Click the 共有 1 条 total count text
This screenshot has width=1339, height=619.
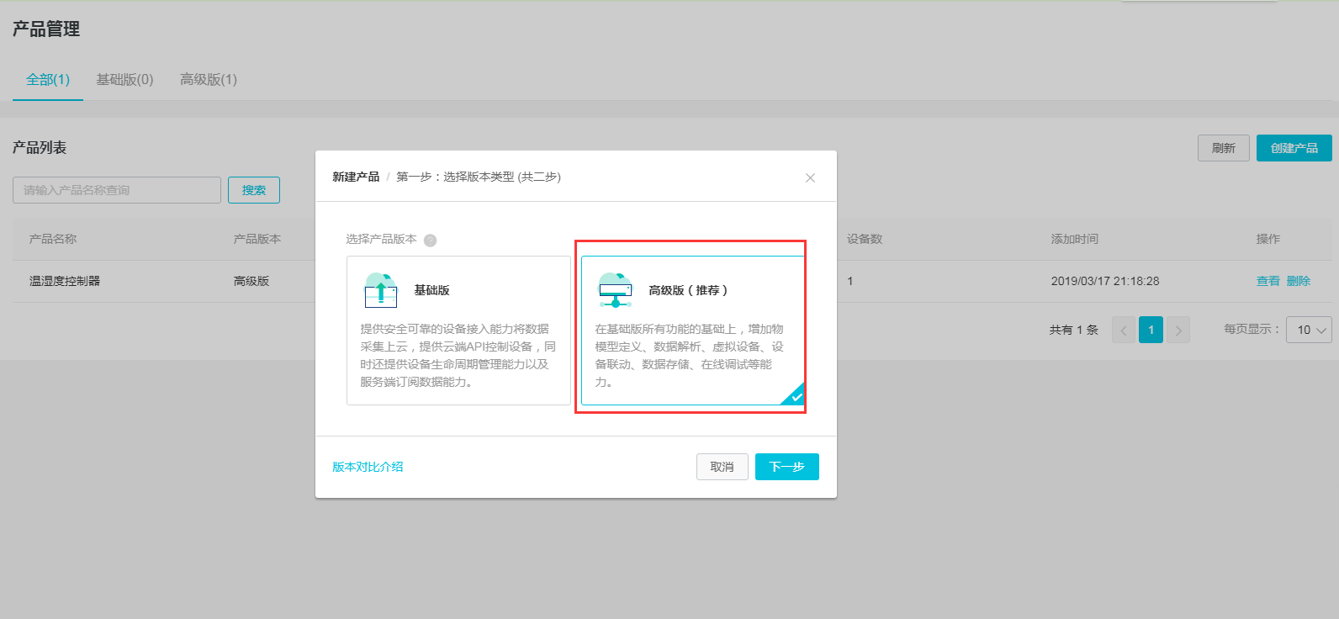[1074, 330]
